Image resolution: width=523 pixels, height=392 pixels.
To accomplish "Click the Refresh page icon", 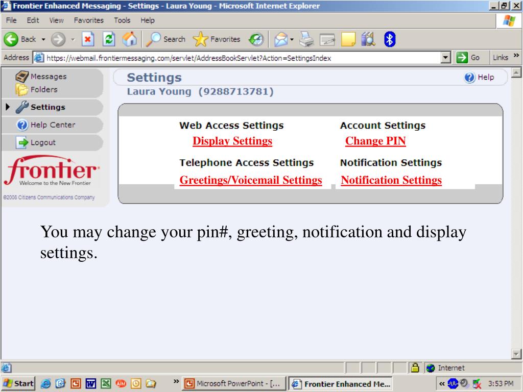I will [109, 39].
